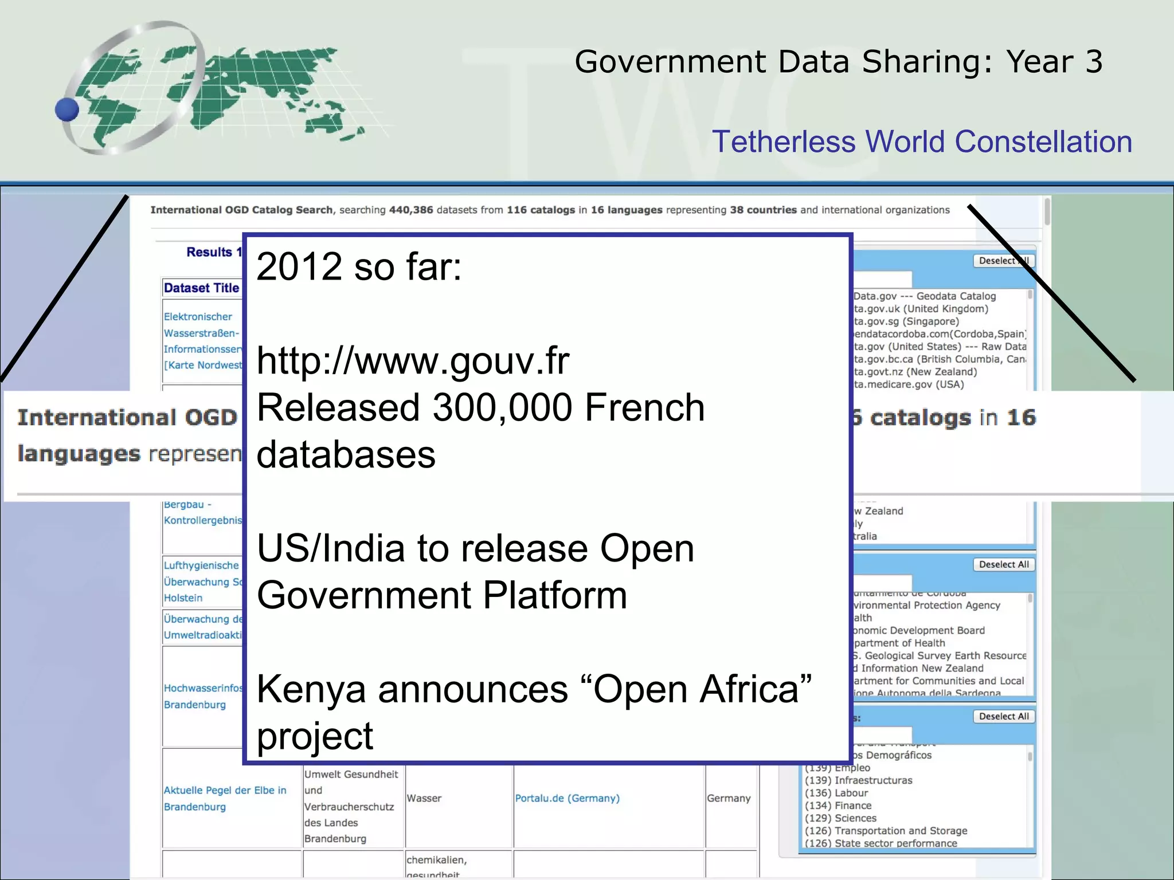Select (136) Labour category

836,793
